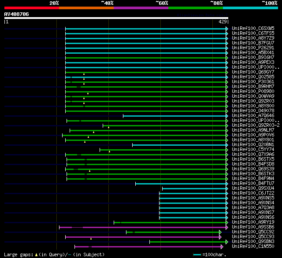Open the UniRef100_A7Q646 hit label
Image resolution: width=282 pixels, height=258 pixels.
point(253,116)
